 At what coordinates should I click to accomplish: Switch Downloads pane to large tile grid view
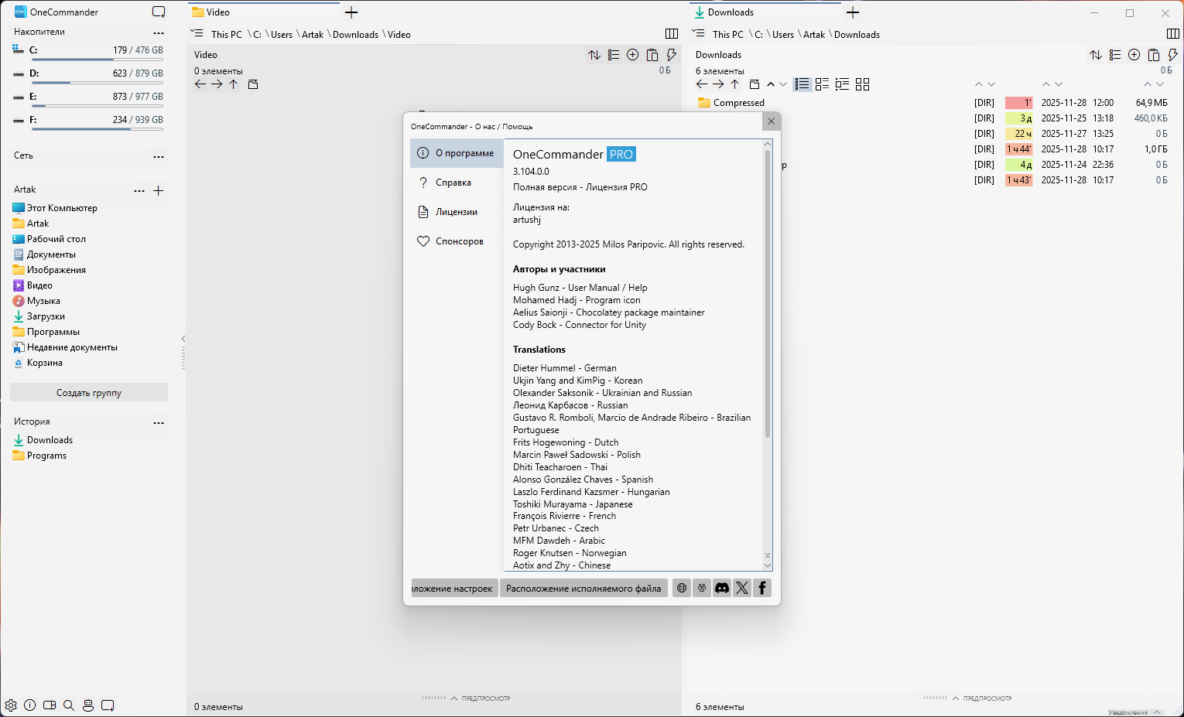pos(863,84)
